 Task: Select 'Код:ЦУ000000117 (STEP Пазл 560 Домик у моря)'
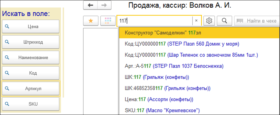199,44
